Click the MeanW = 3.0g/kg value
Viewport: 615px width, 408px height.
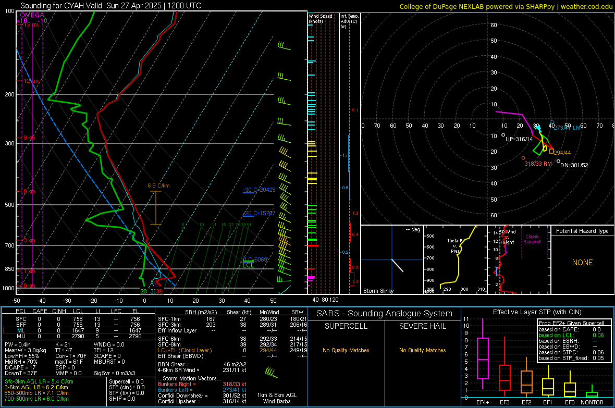coord(26,350)
